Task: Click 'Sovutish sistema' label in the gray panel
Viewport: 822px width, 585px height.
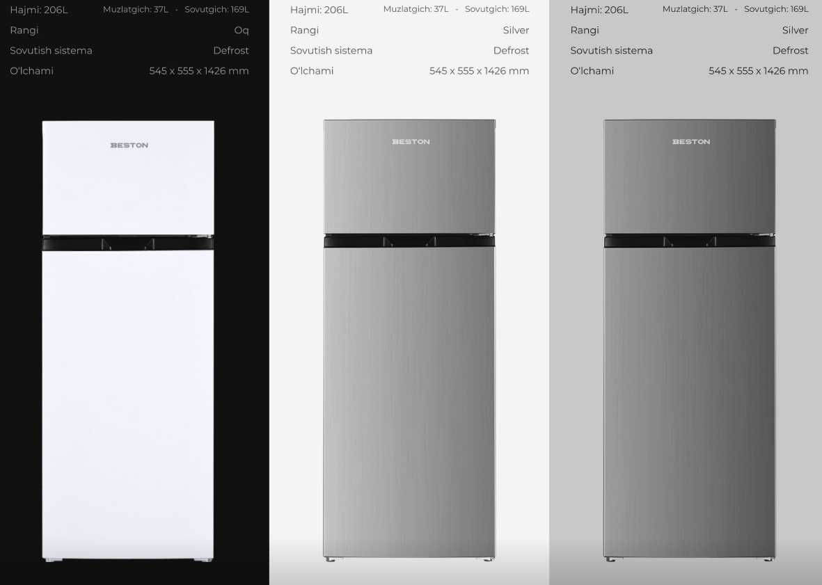Action: pyautogui.click(x=611, y=51)
